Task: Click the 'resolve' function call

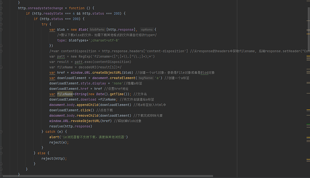Action: (x=56, y=126)
